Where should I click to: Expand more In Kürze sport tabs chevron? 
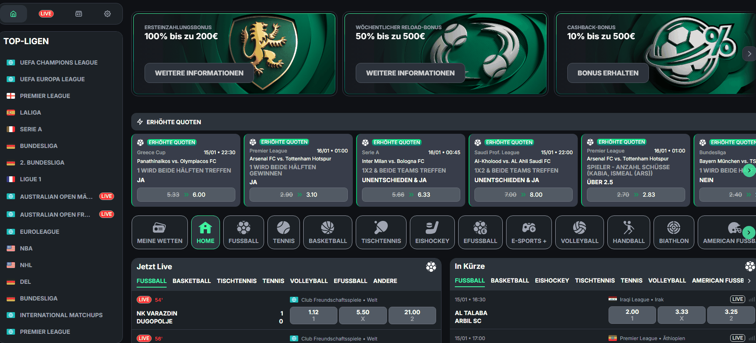(749, 281)
